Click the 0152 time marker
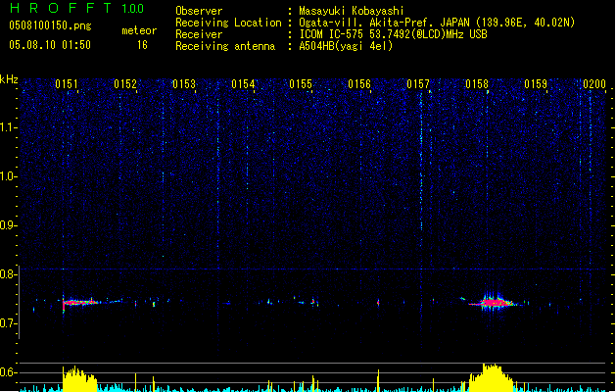This screenshot has height=392, width=616. click(125, 83)
